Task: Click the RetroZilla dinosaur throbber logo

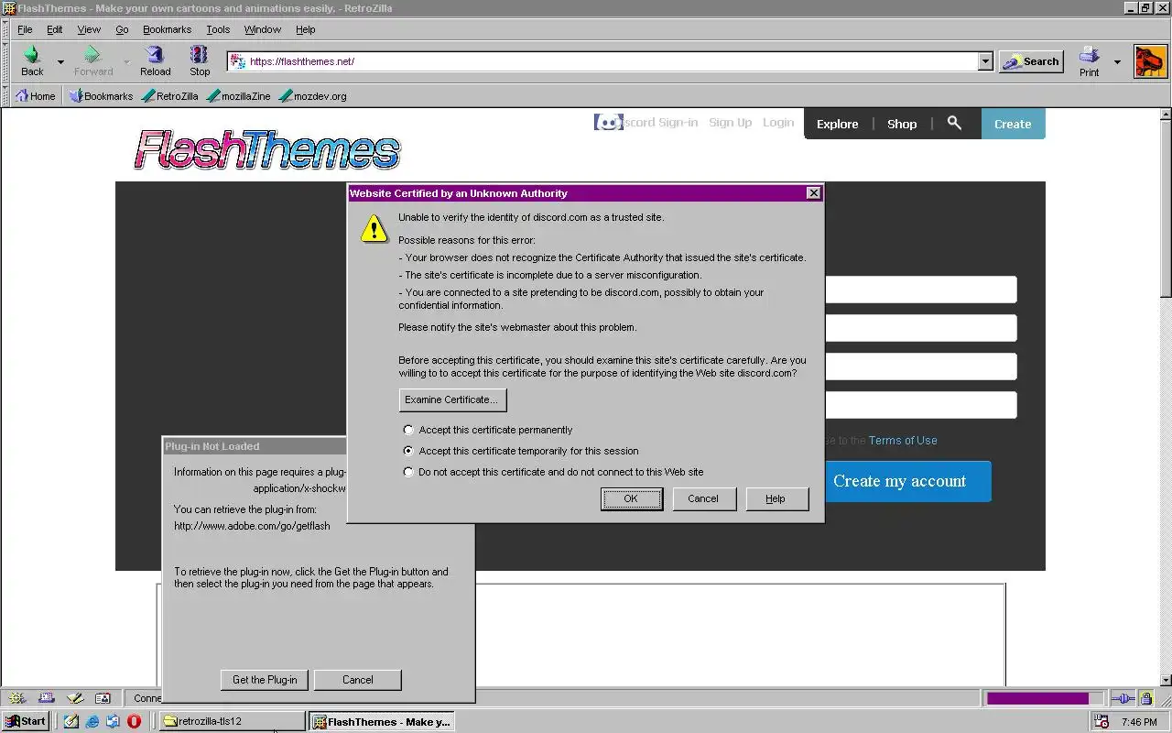Action: tap(1150, 61)
